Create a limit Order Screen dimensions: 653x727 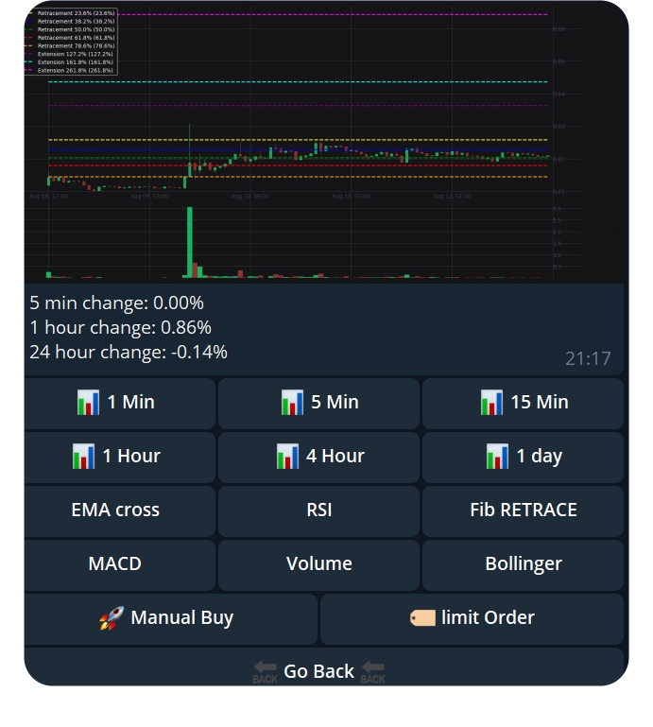coord(472,618)
